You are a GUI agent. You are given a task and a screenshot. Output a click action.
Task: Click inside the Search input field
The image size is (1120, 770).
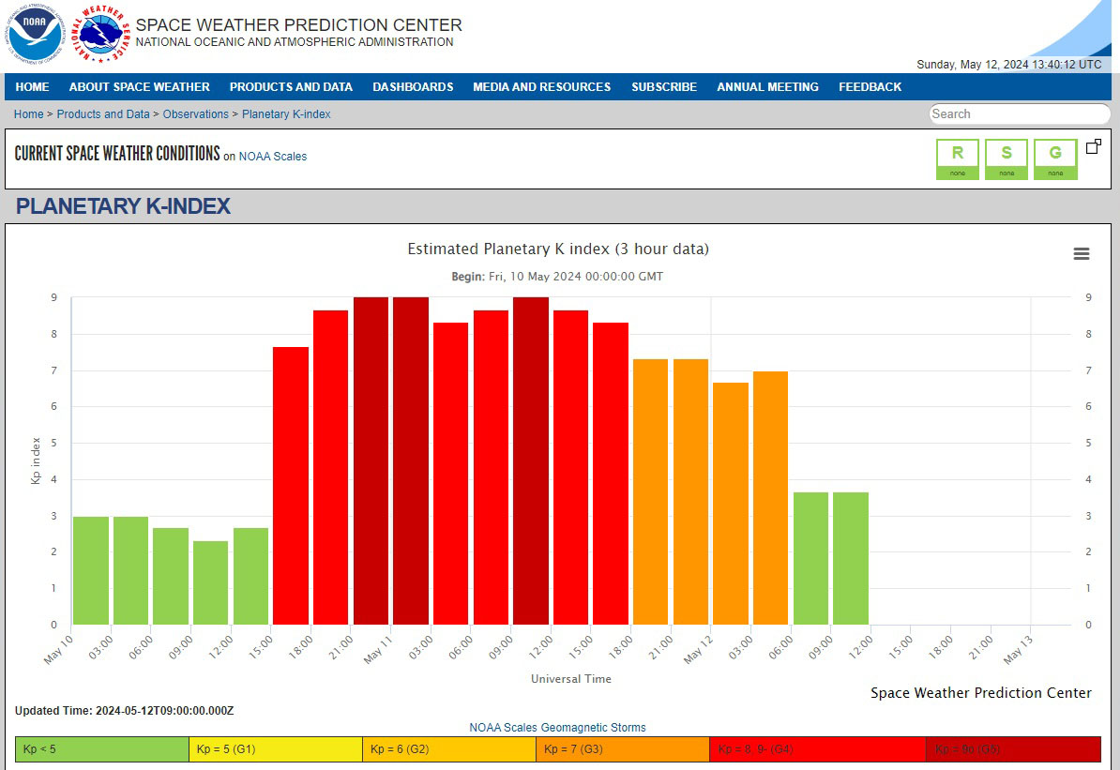coord(1019,114)
